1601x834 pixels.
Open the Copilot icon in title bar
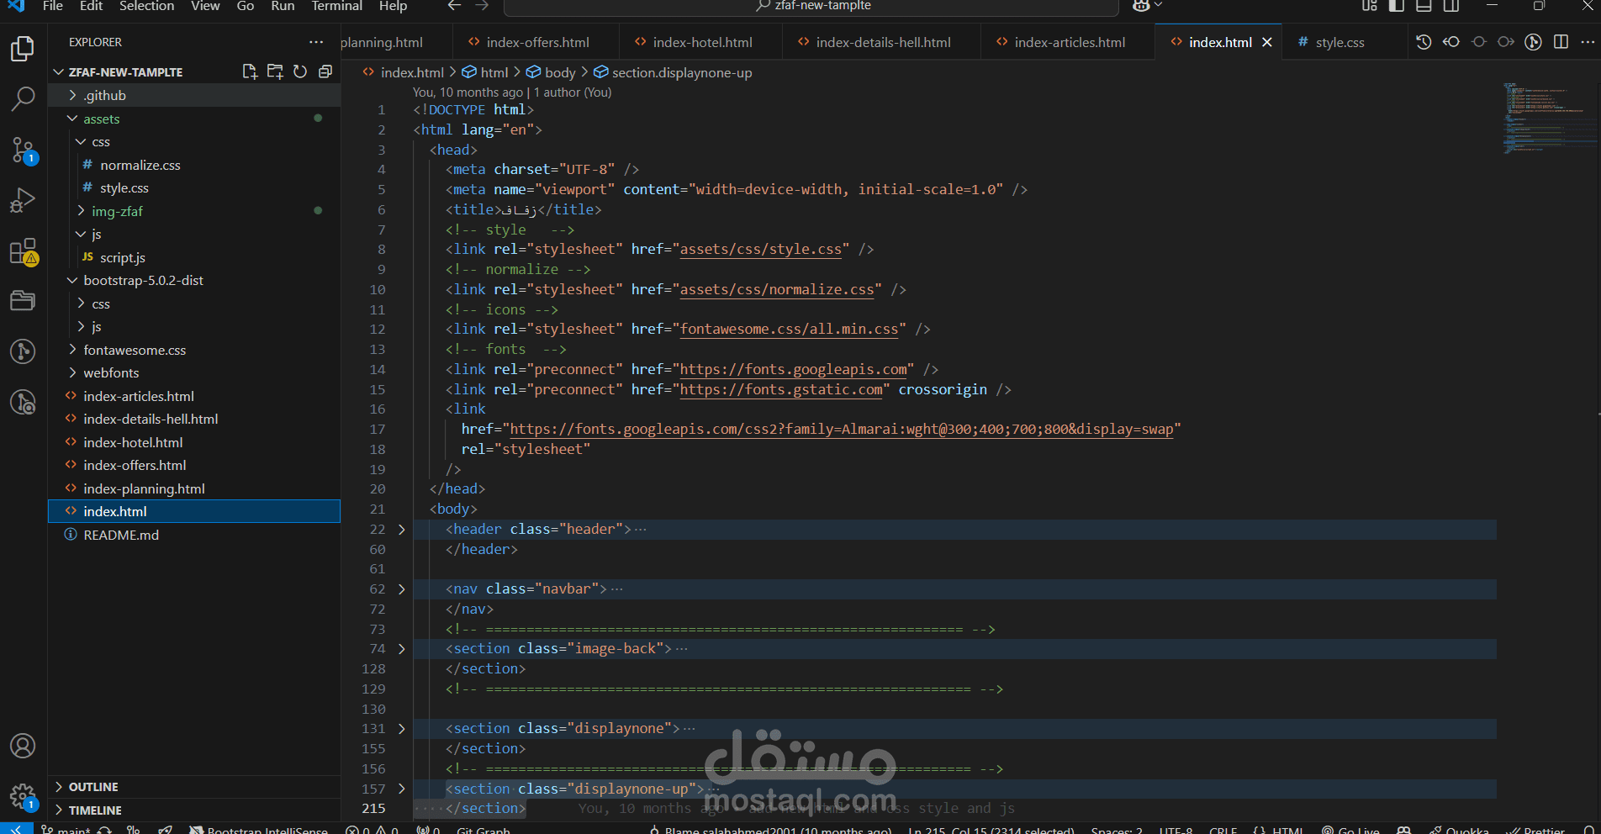pyautogui.click(x=1141, y=6)
